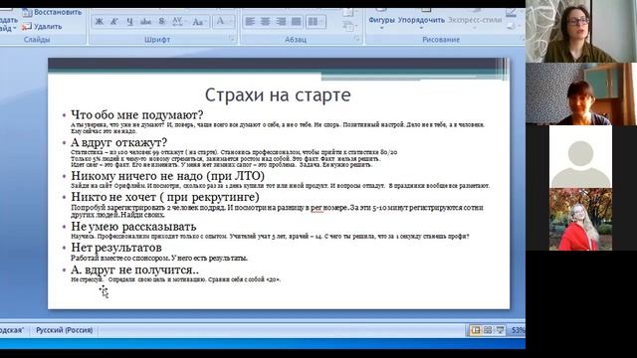Click bullet 'Не умею рассказывать'
This screenshot has height=358, width=637.
(133, 226)
